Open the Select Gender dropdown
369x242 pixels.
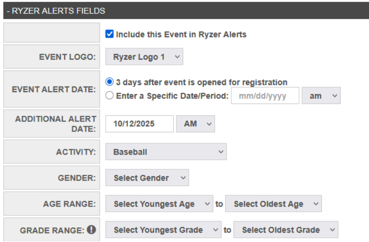coord(147,178)
